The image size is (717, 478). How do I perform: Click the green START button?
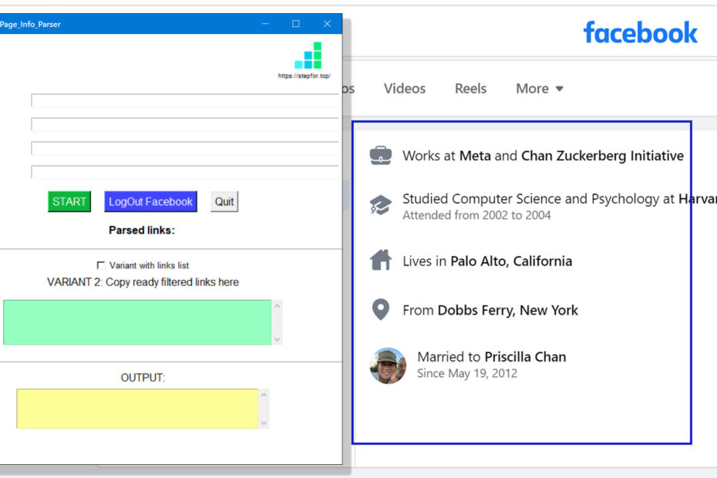(x=69, y=202)
